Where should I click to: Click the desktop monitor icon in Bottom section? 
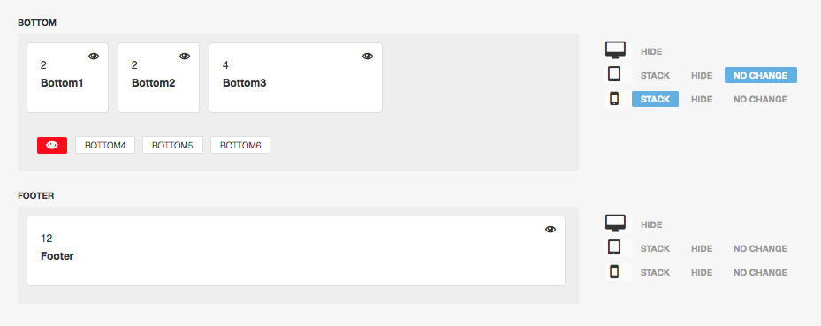coord(615,50)
